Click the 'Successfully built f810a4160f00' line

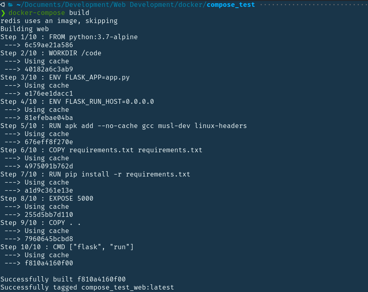pyautogui.click(x=63, y=279)
